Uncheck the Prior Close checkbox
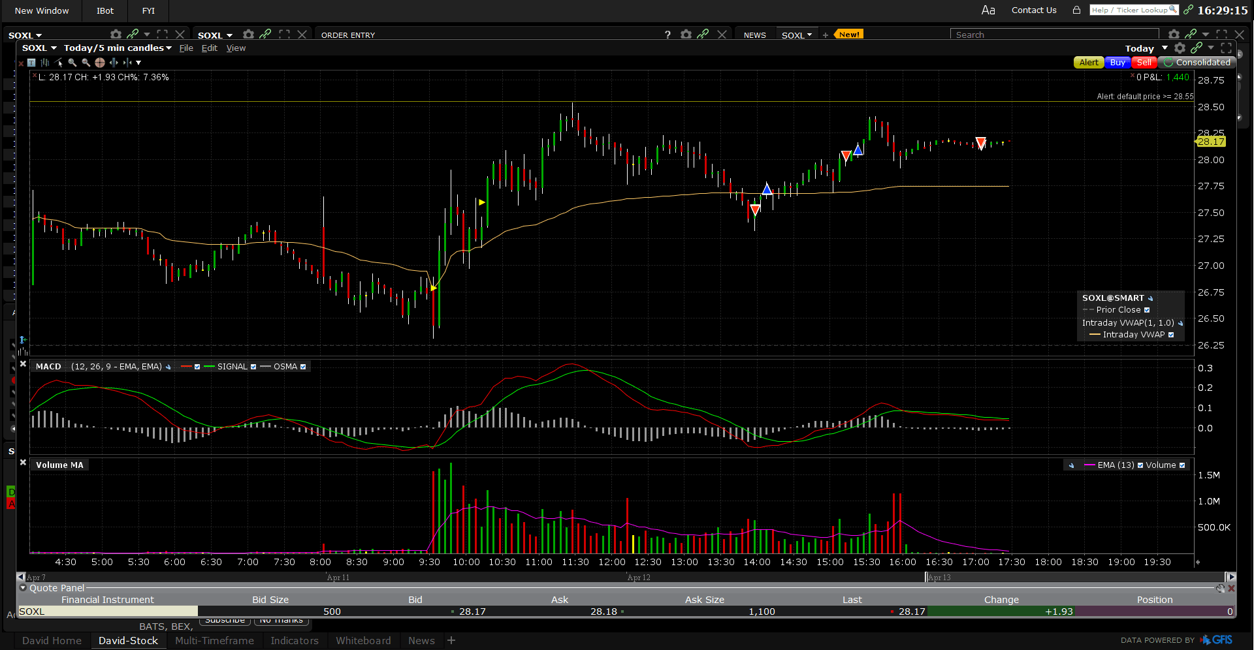 coord(1147,310)
